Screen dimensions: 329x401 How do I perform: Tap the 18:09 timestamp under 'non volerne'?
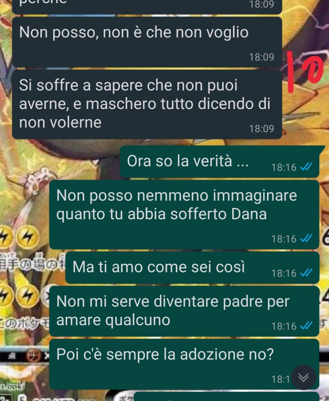[x=262, y=128]
